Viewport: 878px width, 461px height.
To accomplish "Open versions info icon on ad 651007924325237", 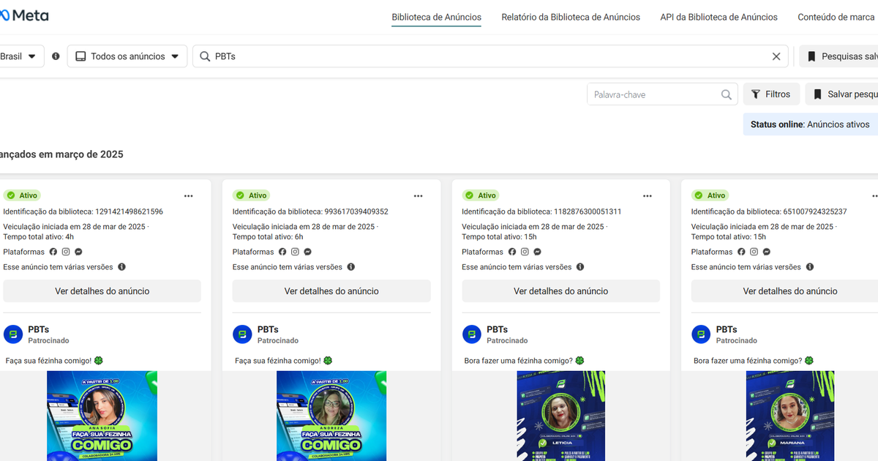I will 810,267.
